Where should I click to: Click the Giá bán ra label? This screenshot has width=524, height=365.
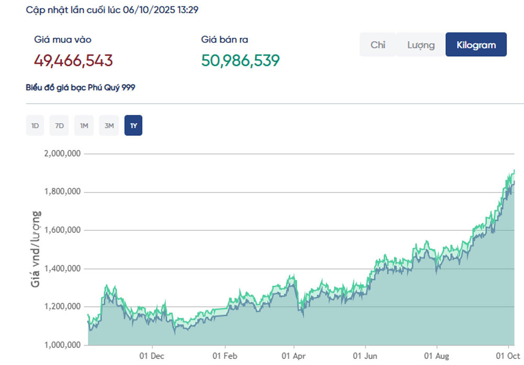pyautogui.click(x=224, y=40)
